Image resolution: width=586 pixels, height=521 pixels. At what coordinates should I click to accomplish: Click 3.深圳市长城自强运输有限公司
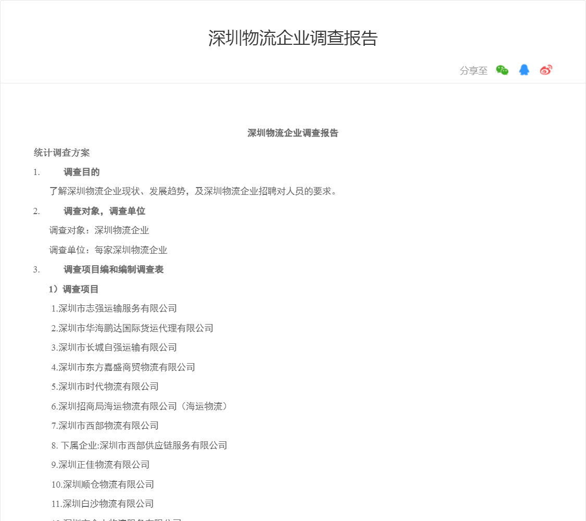click(114, 348)
